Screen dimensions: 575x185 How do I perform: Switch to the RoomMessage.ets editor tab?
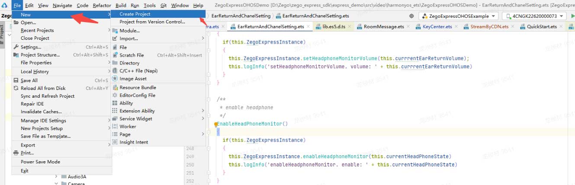[x=383, y=27]
